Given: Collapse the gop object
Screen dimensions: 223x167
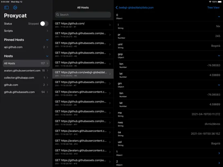Looking at the screenshot, I should click(219, 56).
